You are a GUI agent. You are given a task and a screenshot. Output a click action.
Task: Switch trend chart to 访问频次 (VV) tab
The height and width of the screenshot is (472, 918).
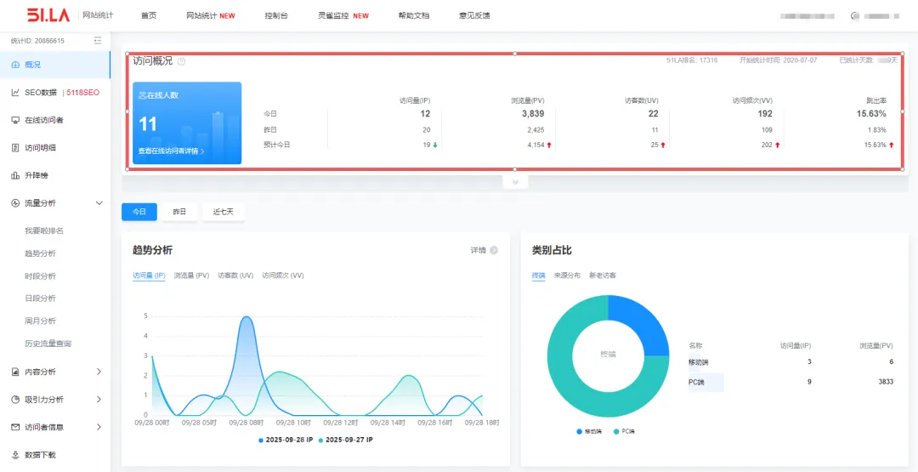(x=283, y=276)
